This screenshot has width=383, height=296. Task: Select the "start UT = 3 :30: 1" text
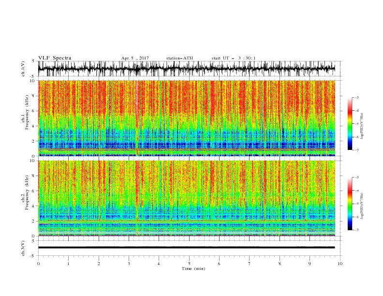[x=234, y=58]
